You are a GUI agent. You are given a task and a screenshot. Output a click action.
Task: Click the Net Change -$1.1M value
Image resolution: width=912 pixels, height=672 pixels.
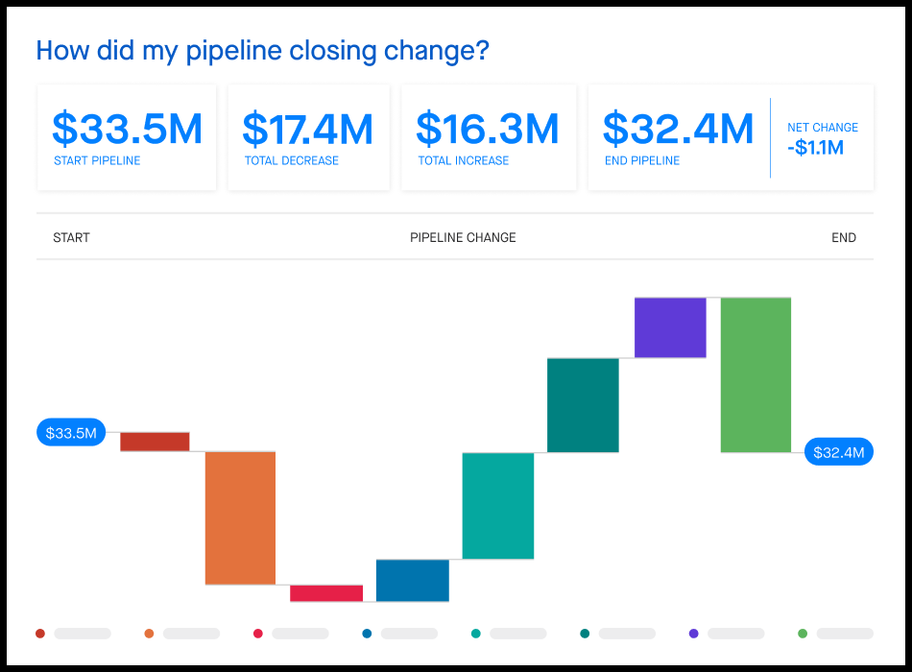pos(815,147)
